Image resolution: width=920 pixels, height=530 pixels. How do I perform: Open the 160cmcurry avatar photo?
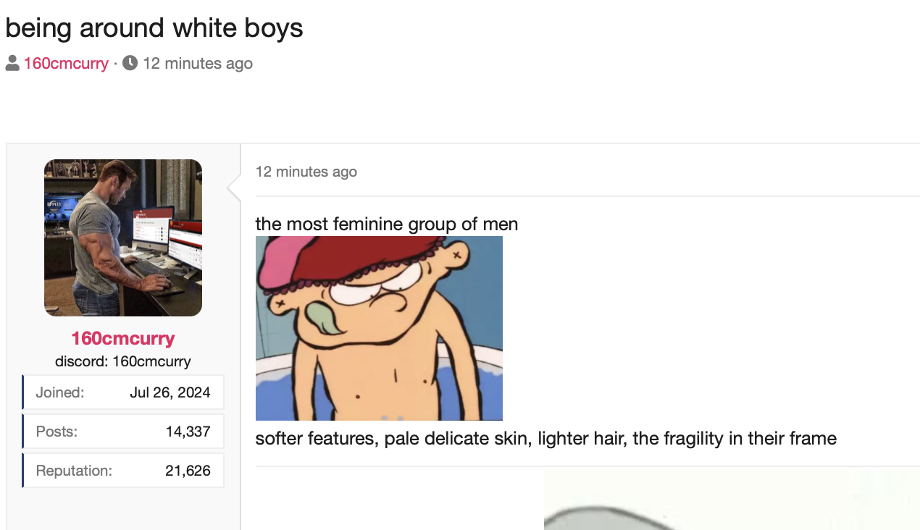(123, 237)
